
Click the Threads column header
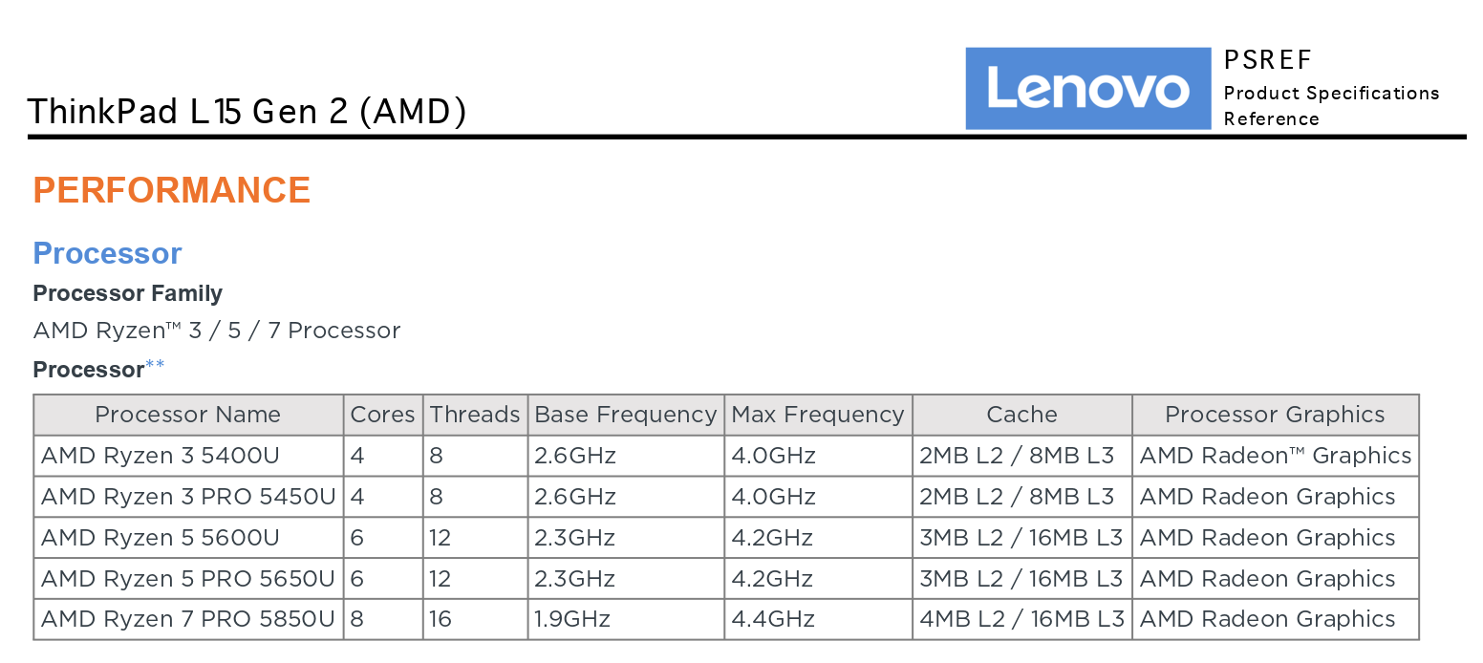pos(475,415)
